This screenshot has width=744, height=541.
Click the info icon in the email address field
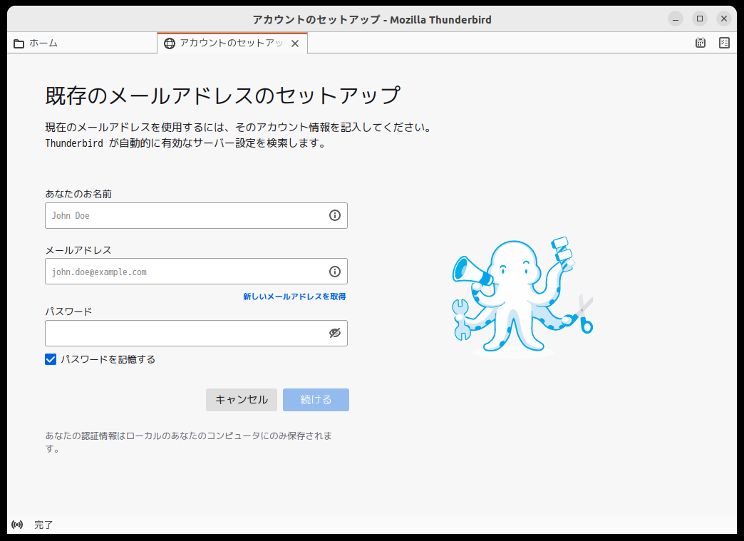coord(335,272)
